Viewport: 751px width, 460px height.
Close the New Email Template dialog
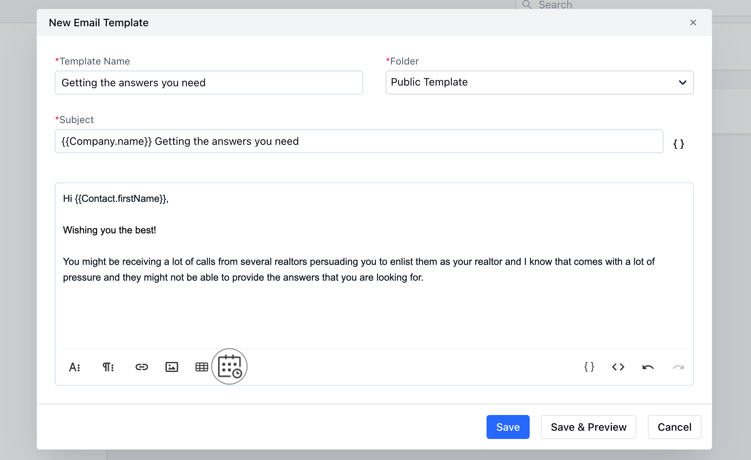693,23
